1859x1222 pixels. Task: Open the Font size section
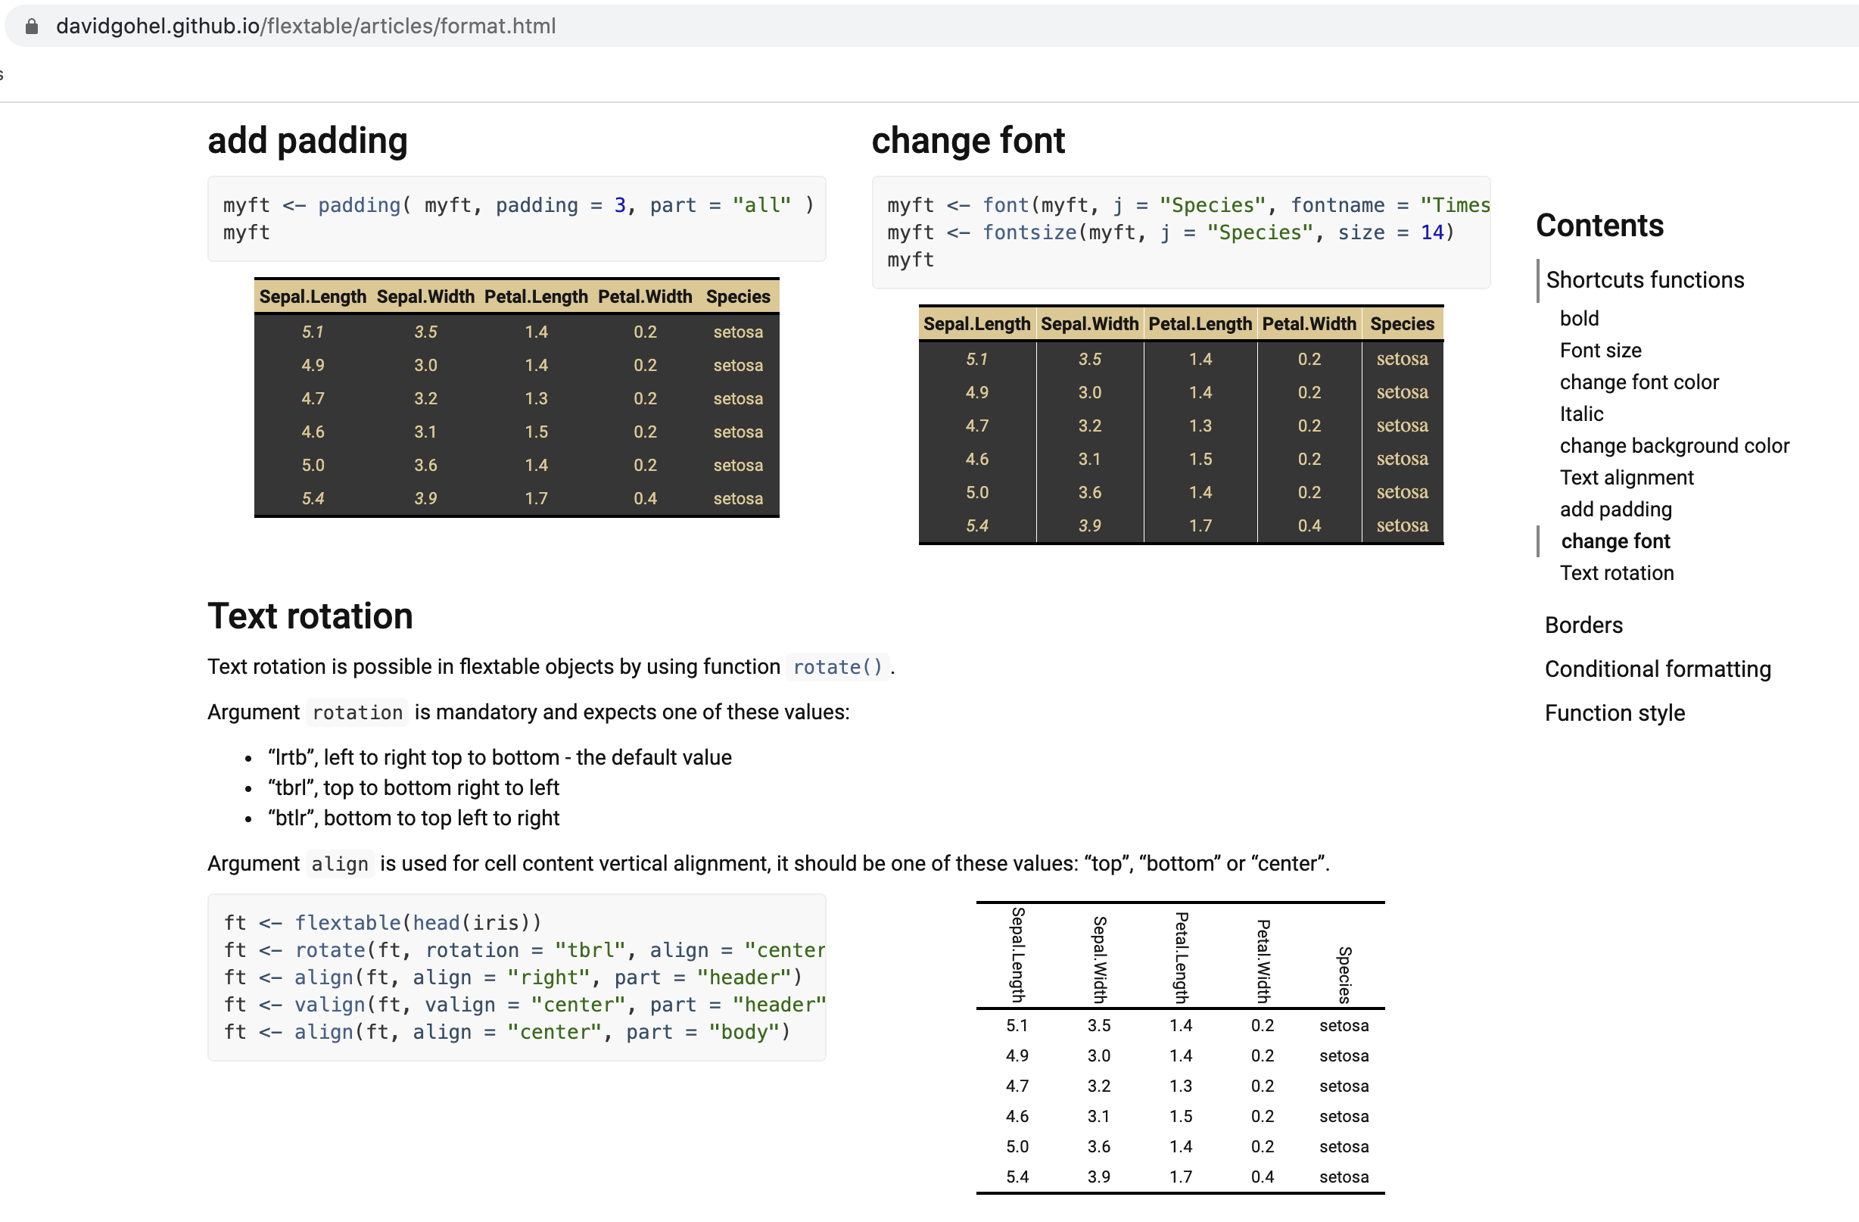click(1599, 350)
